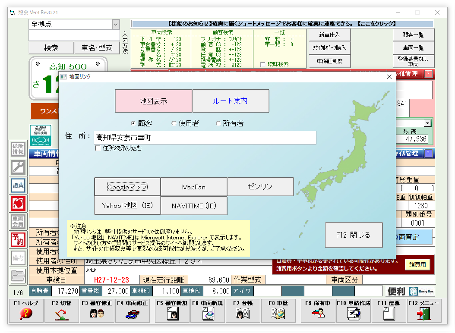Switch to 地図表示 tab

click(154, 101)
